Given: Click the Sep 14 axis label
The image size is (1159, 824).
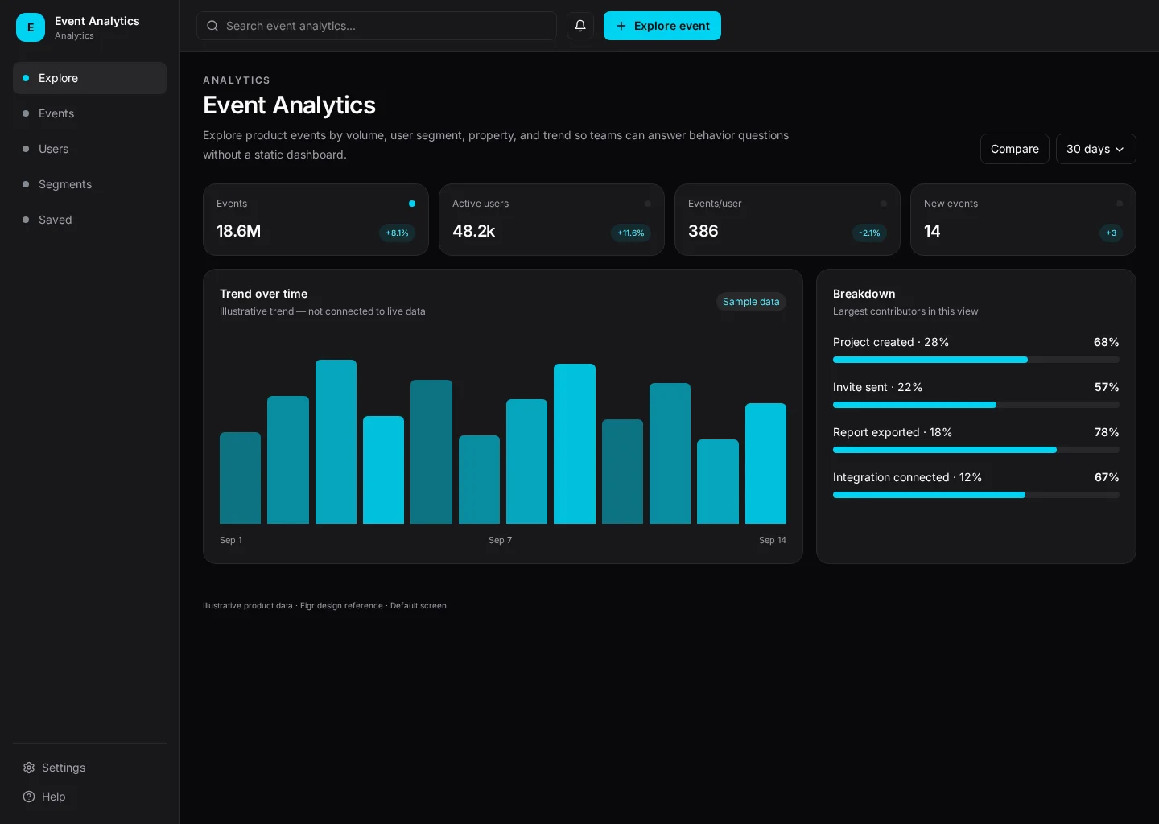Looking at the screenshot, I should pos(773,540).
